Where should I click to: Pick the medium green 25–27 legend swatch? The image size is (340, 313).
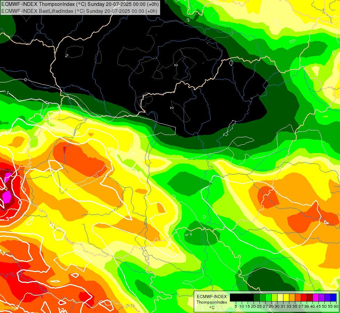pyautogui.click(x=263, y=297)
